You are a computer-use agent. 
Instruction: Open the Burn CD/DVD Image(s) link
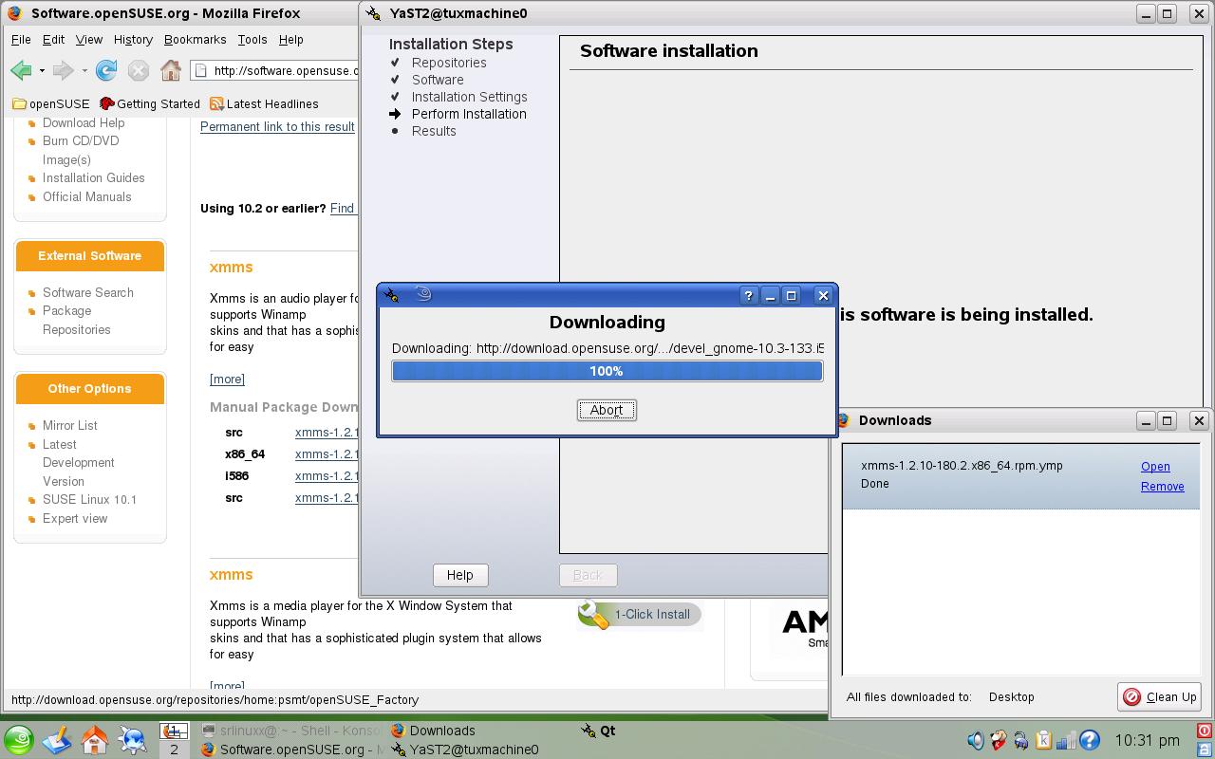point(81,151)
